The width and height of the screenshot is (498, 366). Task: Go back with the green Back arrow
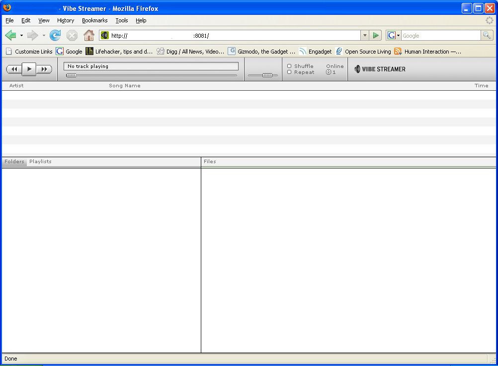pyautogui.click(x=11, y=36)
